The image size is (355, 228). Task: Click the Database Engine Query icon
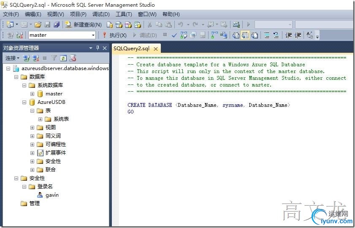110,24
